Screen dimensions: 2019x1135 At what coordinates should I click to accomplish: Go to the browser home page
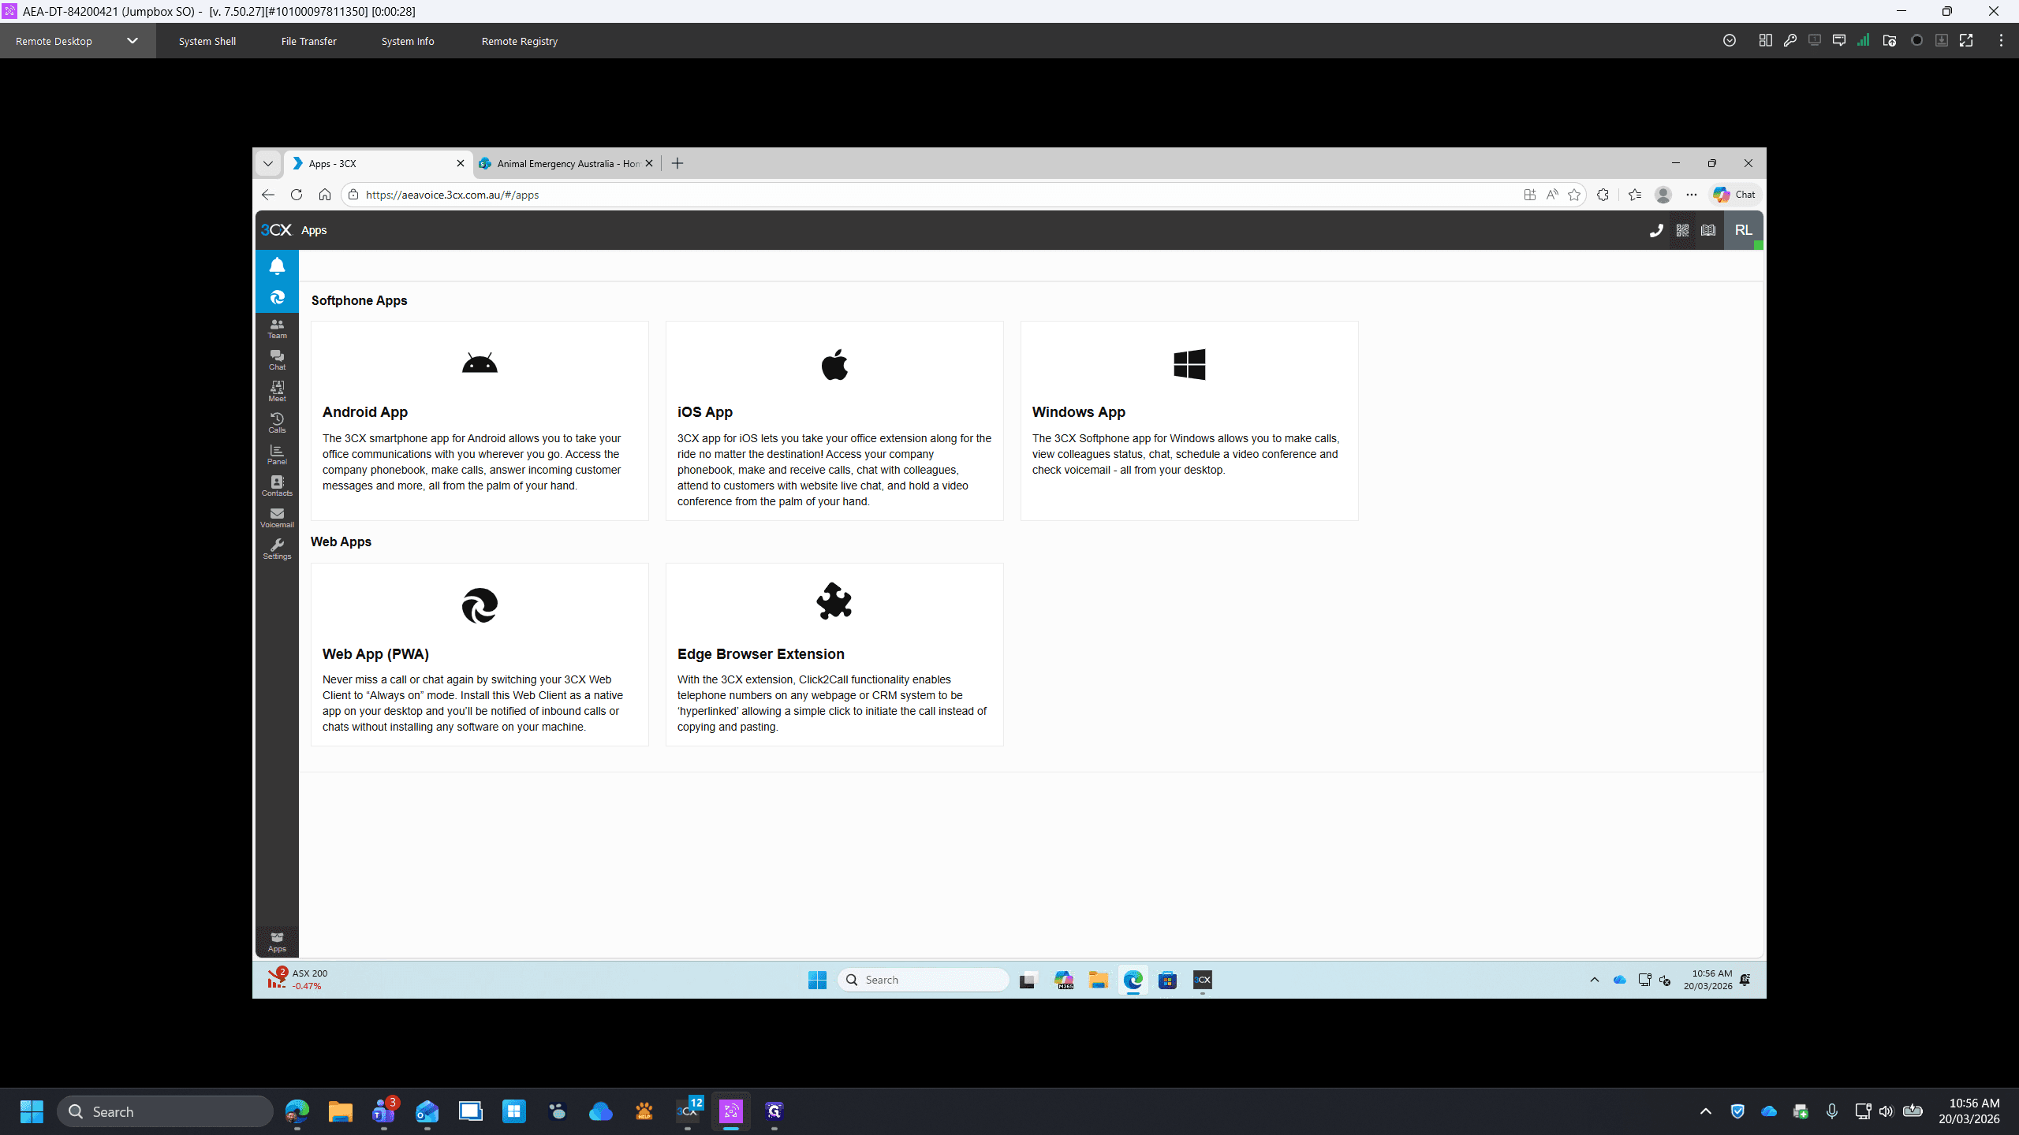tap(325, 195)
